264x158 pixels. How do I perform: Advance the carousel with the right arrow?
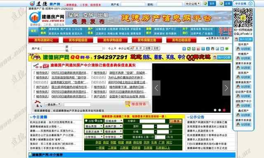tap(226, 88)
